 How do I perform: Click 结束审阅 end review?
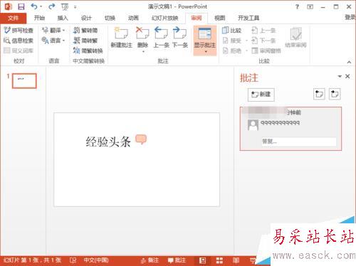point(295,38)
